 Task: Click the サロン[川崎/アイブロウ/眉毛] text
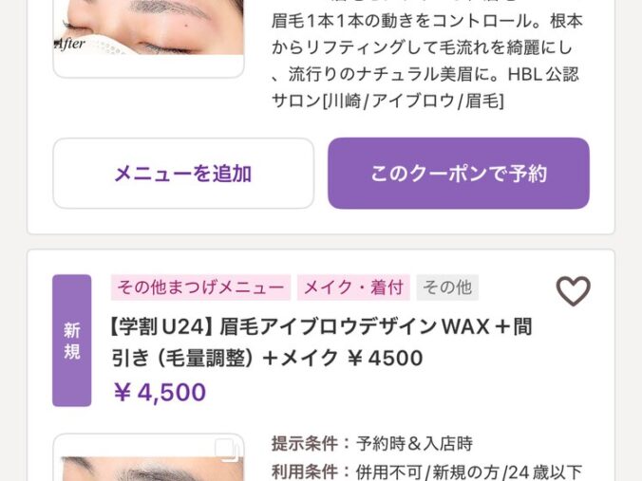tap(387, 101)
